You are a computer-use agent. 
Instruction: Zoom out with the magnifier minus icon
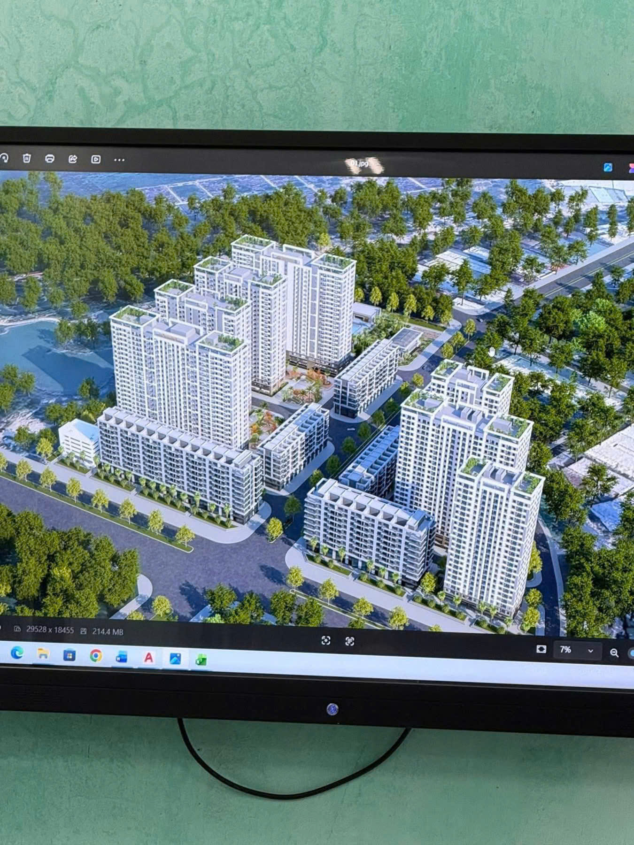coord(614,653)
